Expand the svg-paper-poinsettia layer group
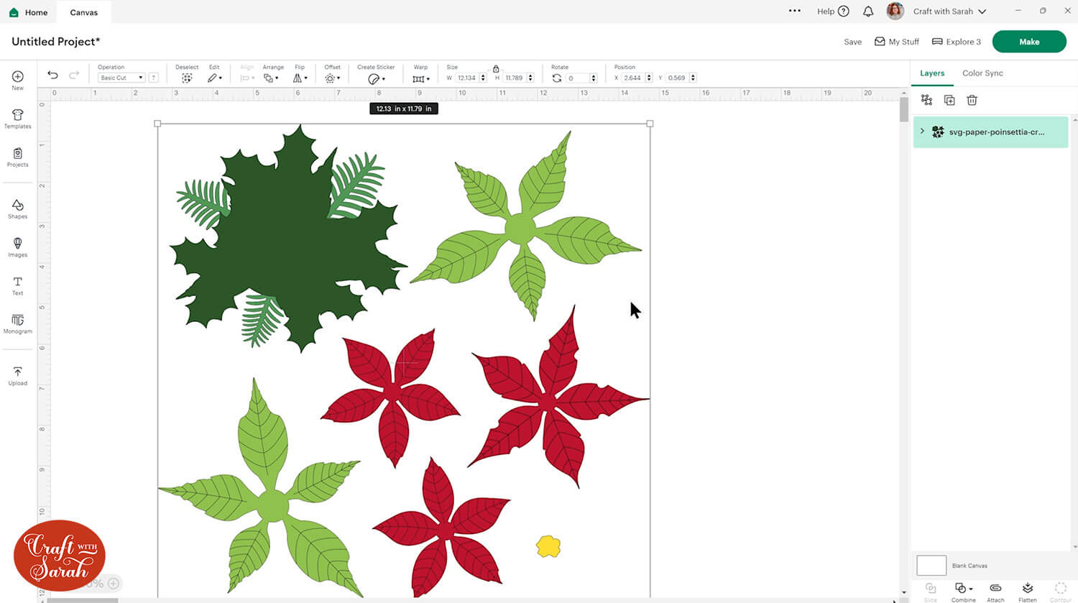 pos(922,132)
